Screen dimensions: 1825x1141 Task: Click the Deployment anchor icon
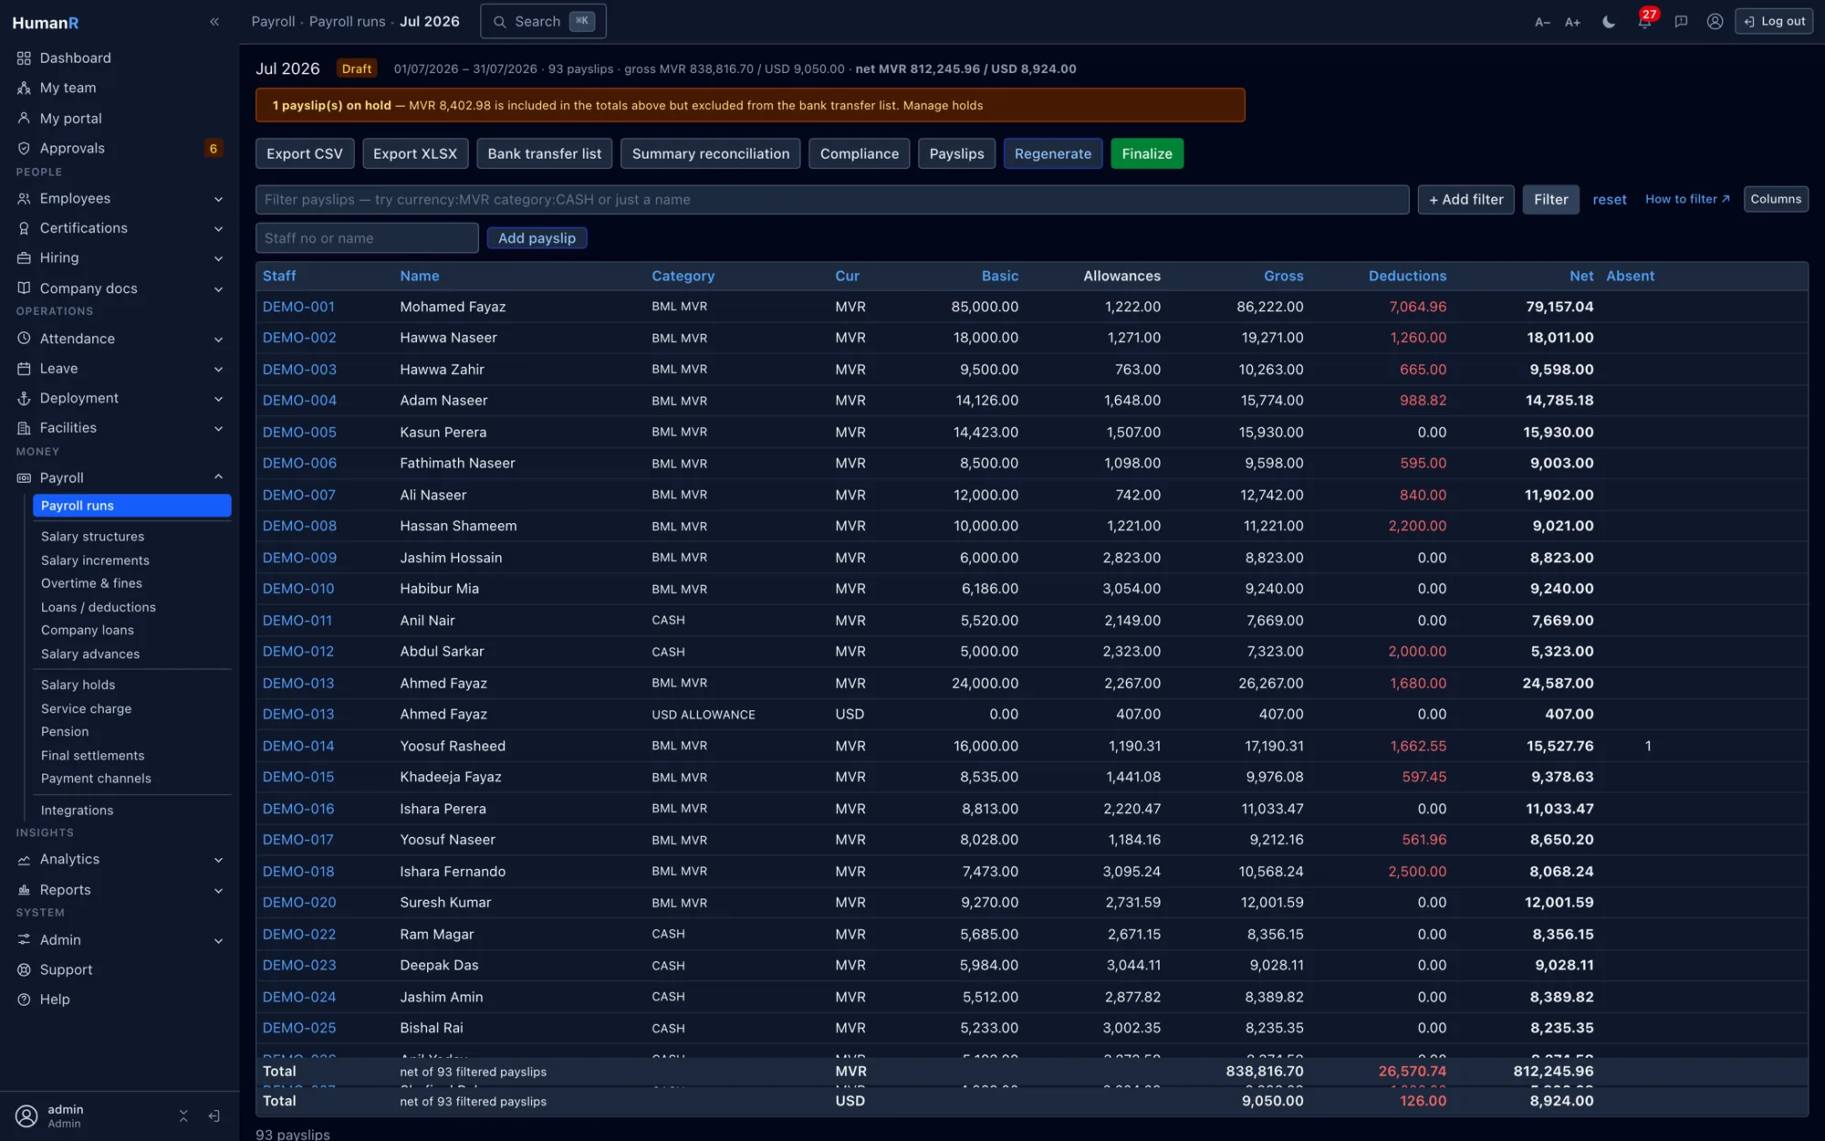(x=24, y=398)
